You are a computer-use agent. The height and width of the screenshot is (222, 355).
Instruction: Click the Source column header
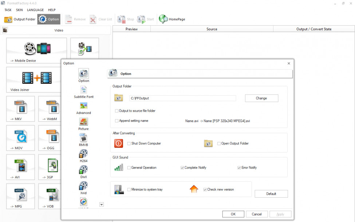click(212, 29)
